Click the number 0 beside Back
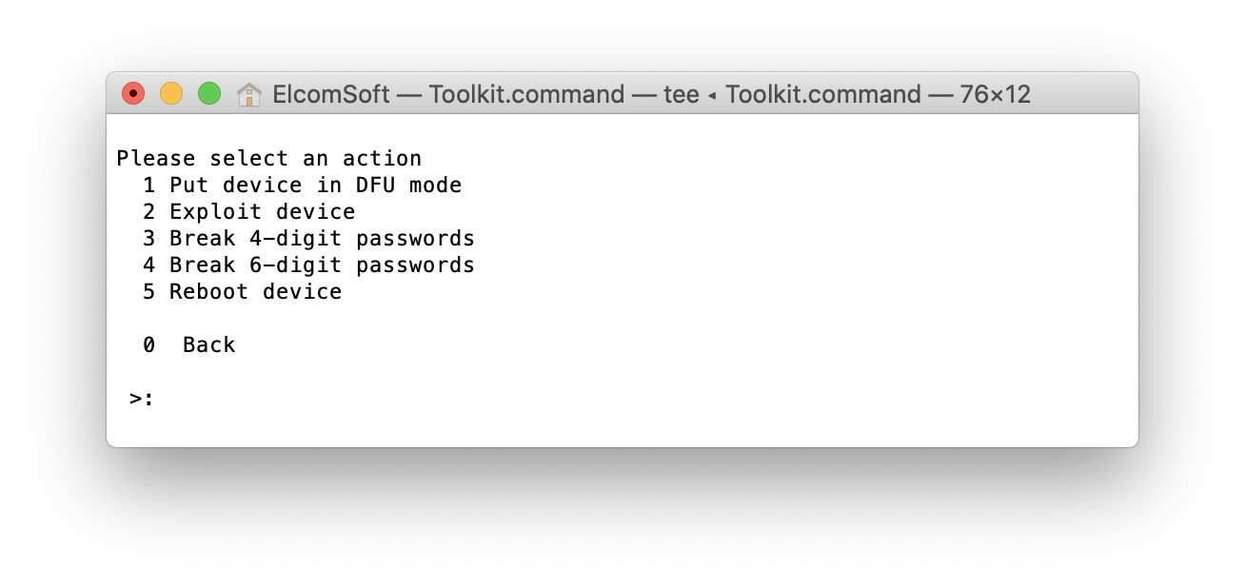The width and height of the screenshot is (1245, 588). point(148,344)
